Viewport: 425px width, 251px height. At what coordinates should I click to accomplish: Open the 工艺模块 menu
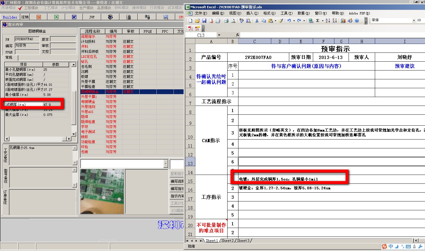click(51, 8)
